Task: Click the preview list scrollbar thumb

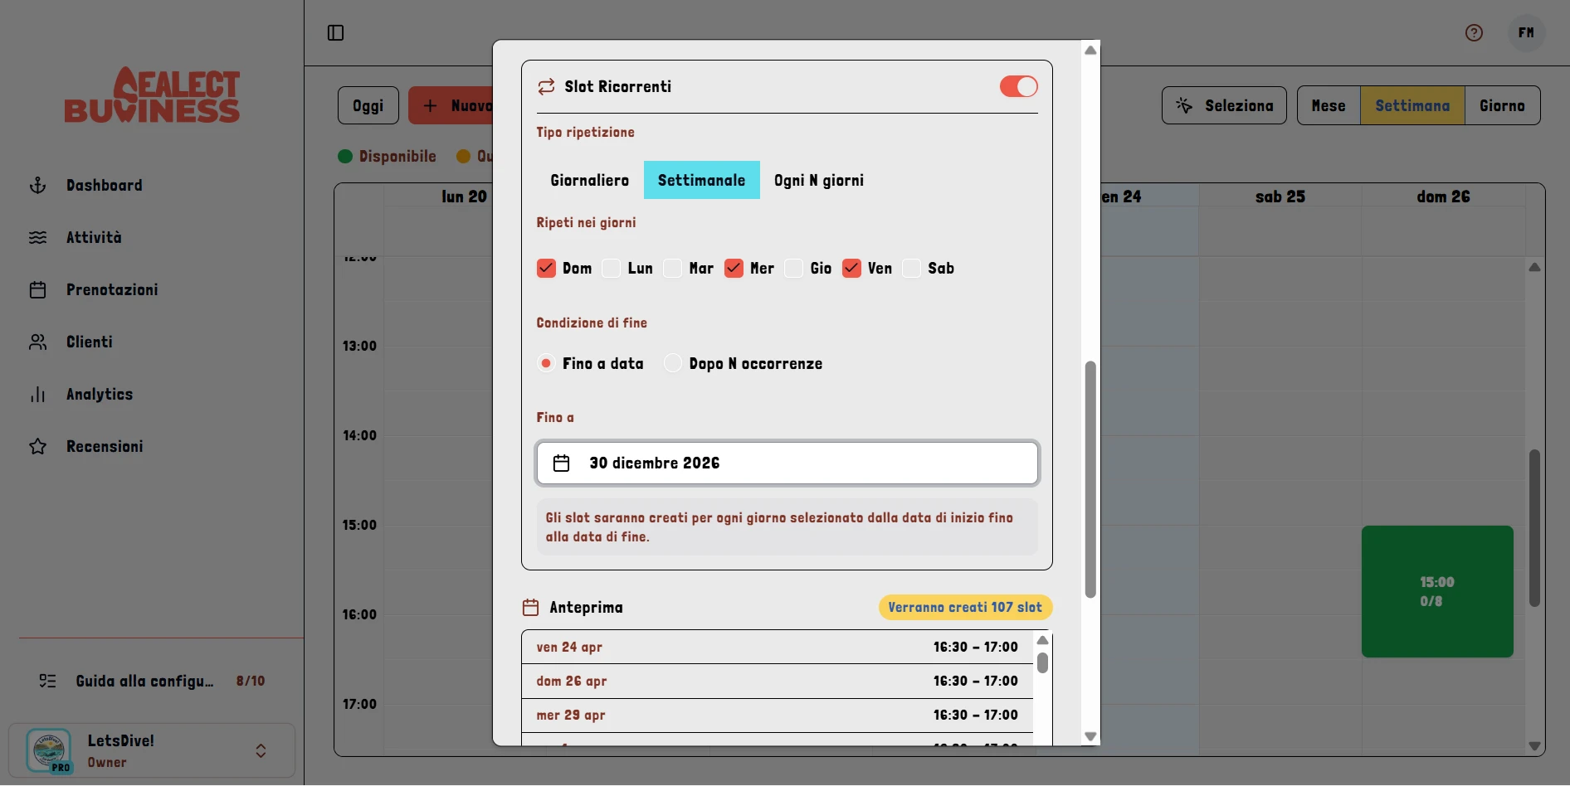Action: tap(1042, 662)
